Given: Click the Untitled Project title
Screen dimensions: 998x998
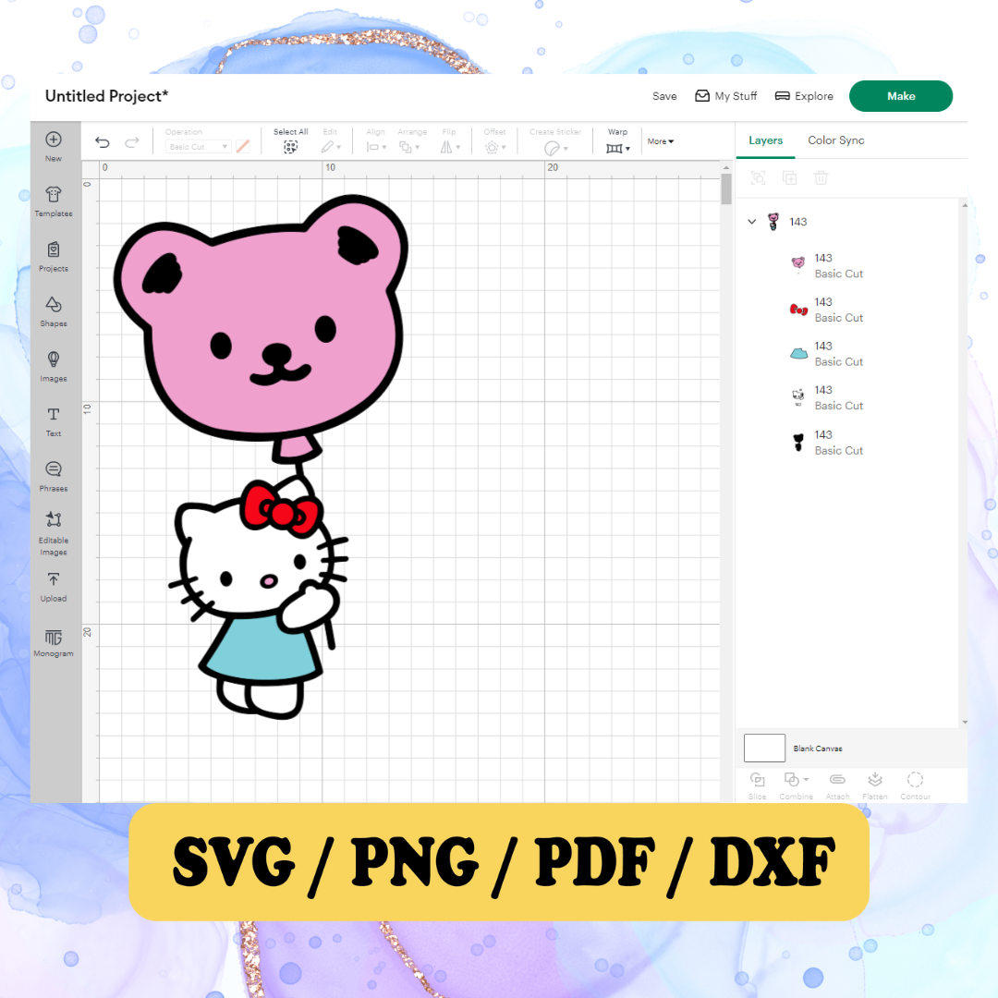Looking at the screenshot, I should [107, 96].
